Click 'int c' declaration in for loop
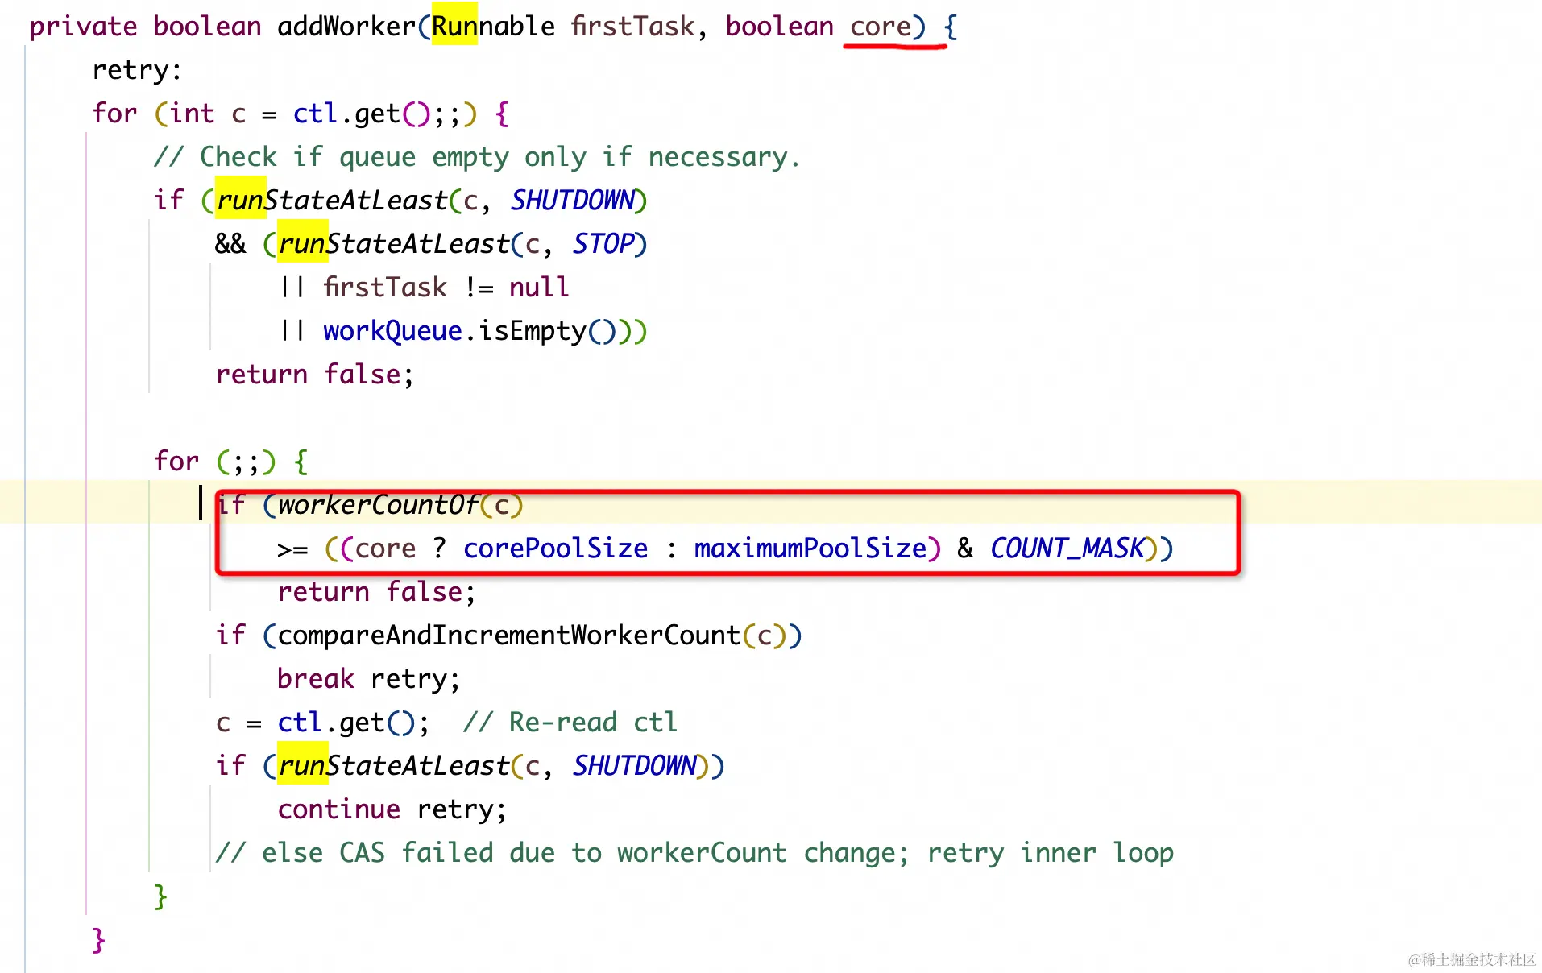This screenshot has height=973, width=1542. coord(207,114)
